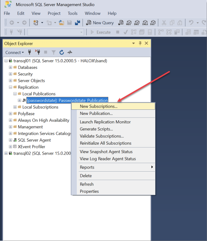This screenshot has height=241, width=207.
Task: Open the Edit menu
Action: [21, 13]
